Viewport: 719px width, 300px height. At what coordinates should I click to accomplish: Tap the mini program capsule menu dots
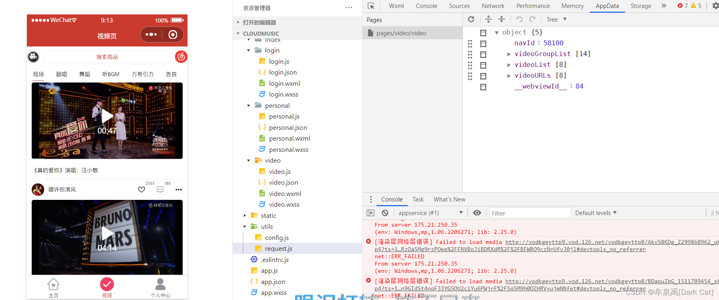coord(151,34)
